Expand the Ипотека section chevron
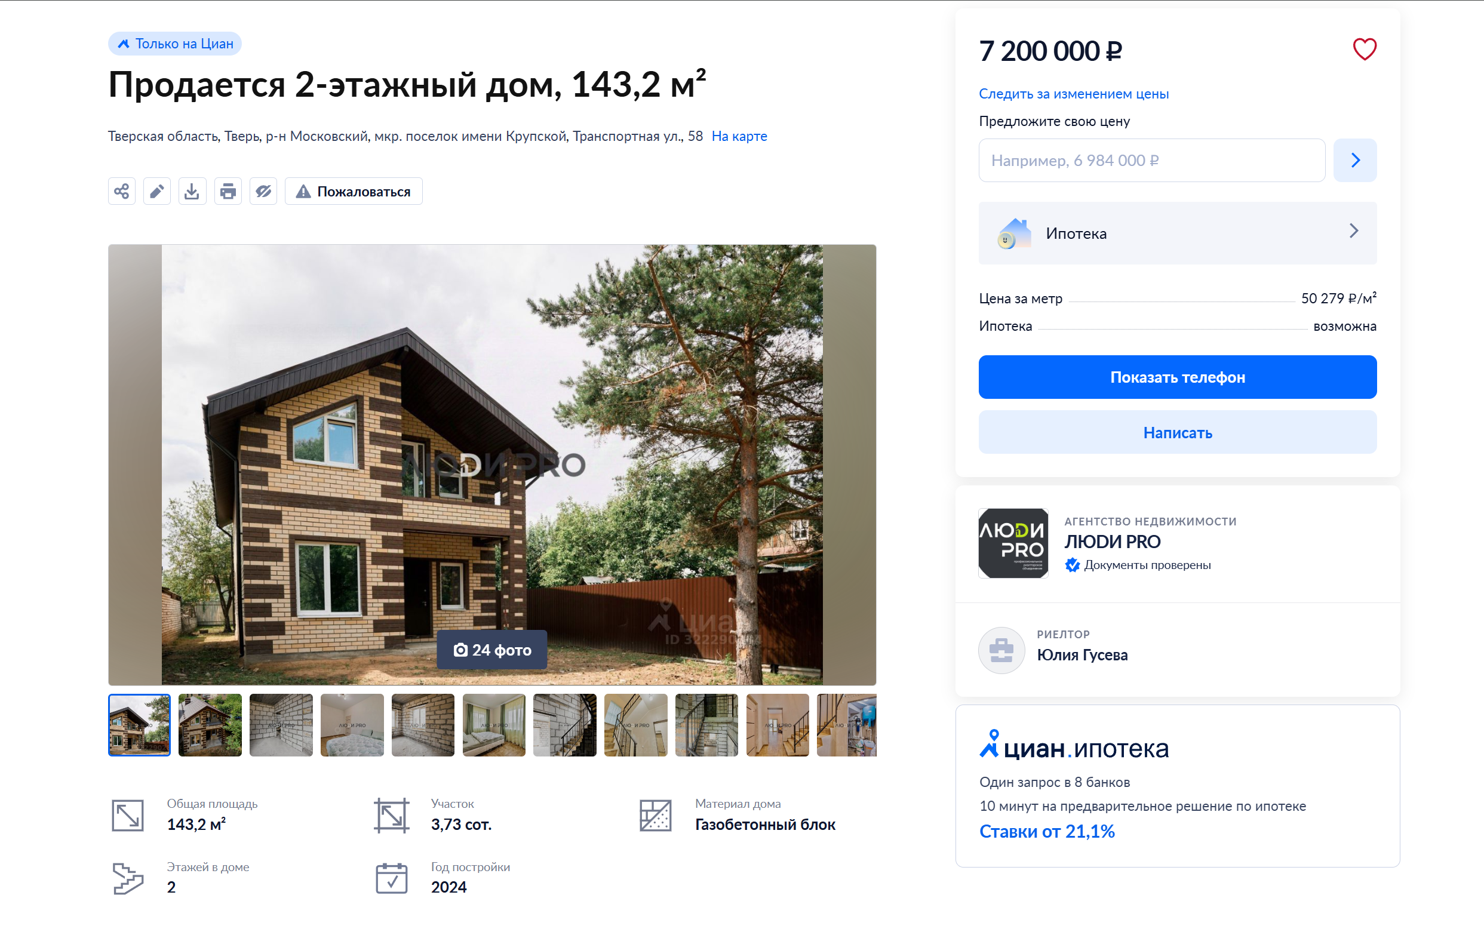Image resolution: width=1484 pixels, height=935 pixels. click(x=1353, y=231)
